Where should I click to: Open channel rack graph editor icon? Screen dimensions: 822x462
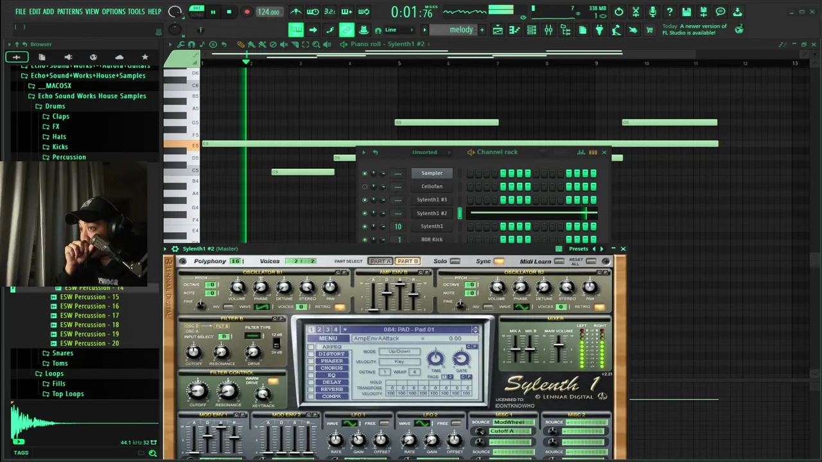[581, 152]
